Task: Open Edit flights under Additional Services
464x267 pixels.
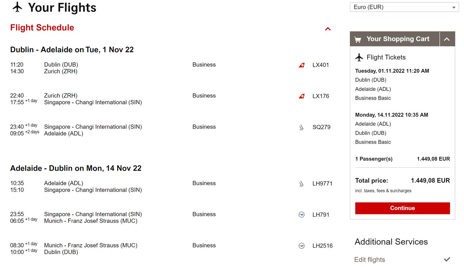Action: 369,260
